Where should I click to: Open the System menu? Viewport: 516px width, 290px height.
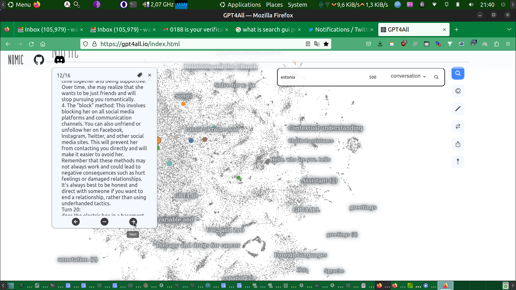[x=297, y=5]
